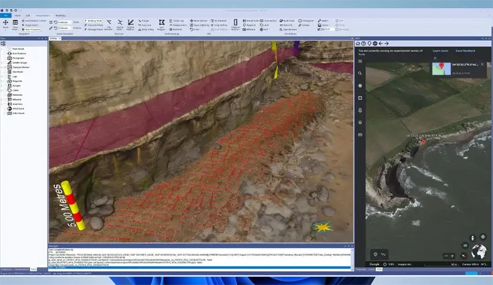
Task: Enable Snap Vertices
Action: tap(219, 25)
